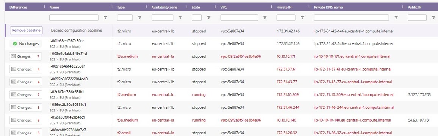Select instance i-08aca8b55361da7e7 name
Screen dimensions: 438x136
67,130
